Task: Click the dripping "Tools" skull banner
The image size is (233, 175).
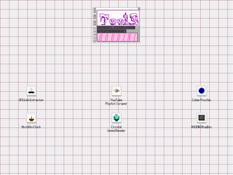Action: (x=118, y=18)
